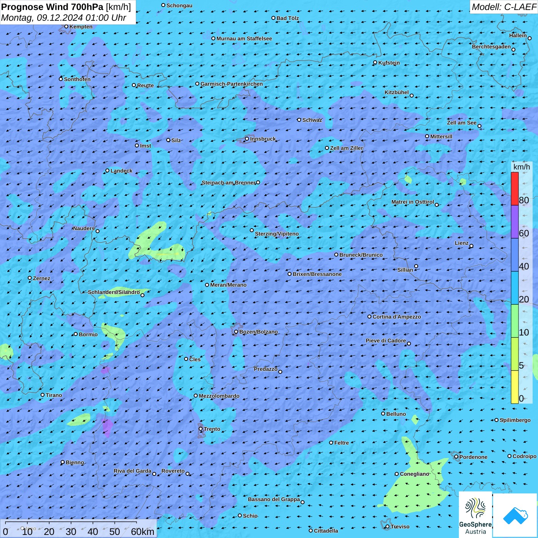Click the Lienz city label
Viewport: 538px width, 538px height.
(462, 243)
